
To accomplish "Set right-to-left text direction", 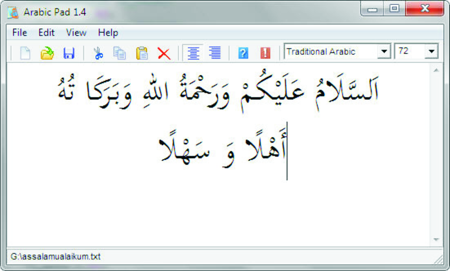I will (215, 53).
